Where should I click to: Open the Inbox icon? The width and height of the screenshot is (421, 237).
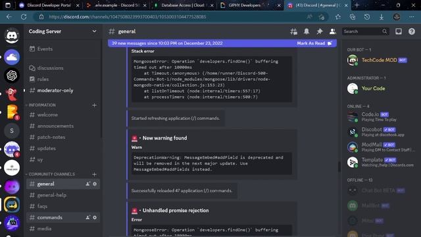(399, 32)
